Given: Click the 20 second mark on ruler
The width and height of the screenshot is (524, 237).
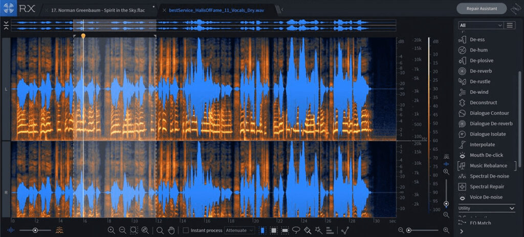Looking at the screenshot, I should (x=256, y=221).
